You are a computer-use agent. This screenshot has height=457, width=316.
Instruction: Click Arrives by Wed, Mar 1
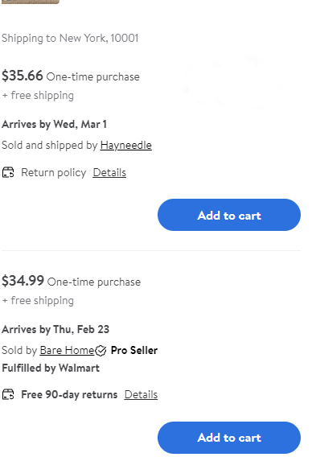coord(54,124)
